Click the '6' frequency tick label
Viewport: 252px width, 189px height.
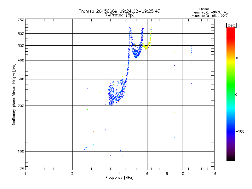[x=147, y=174]
